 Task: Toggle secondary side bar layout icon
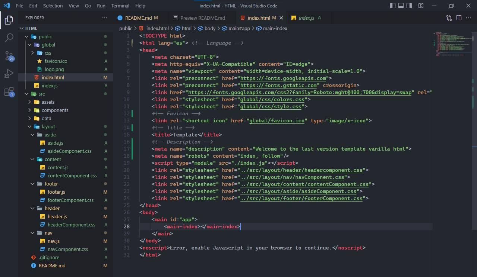click(410, 6)
